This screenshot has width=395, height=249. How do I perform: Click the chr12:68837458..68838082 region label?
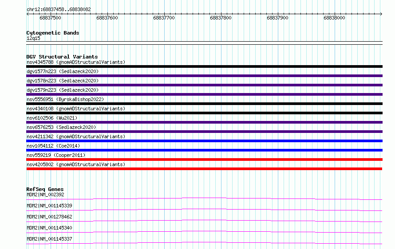pyautogui.click(x=59, y=10)
